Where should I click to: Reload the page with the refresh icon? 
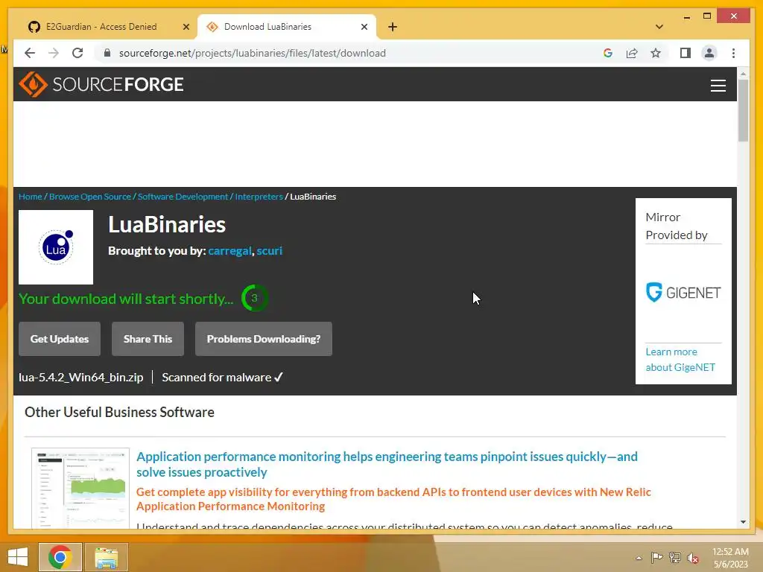click(x=77, y=53)
